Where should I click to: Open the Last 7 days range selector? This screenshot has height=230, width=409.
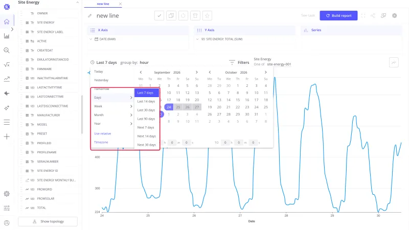coord(104,62)
